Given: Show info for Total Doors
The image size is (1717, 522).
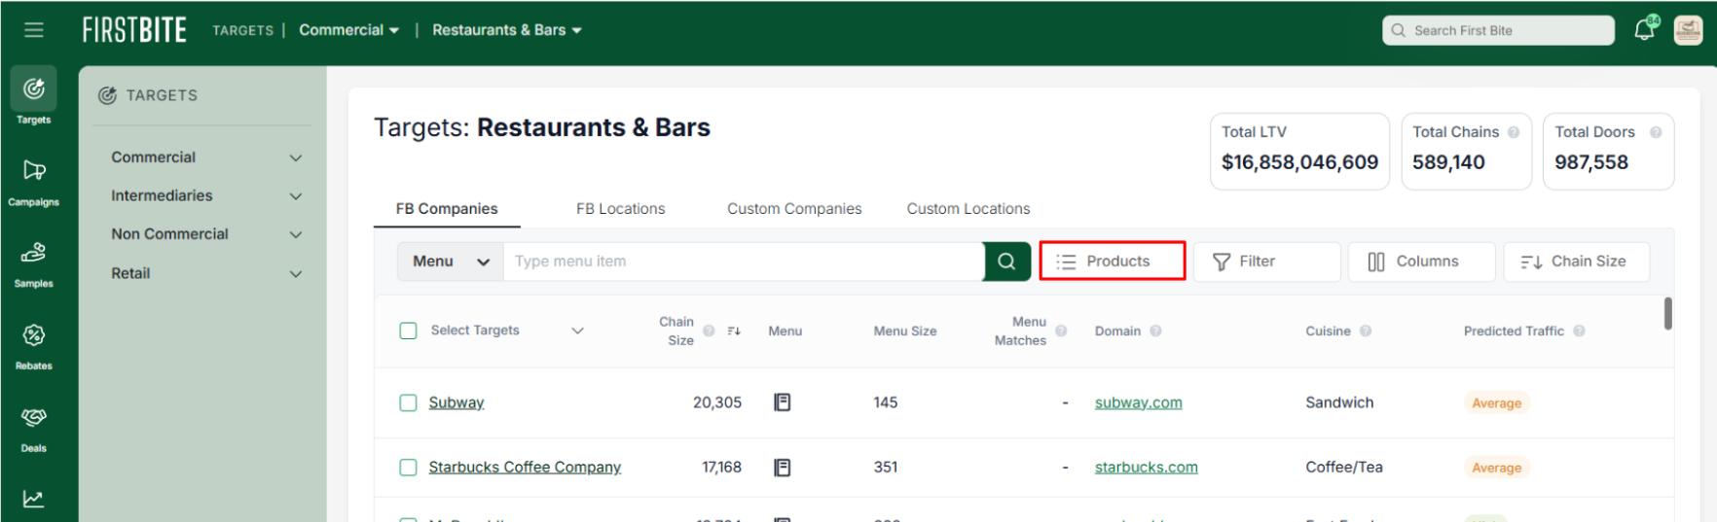Looking at the screenshot, I should pyautogui.click(x=1656, y=132).
